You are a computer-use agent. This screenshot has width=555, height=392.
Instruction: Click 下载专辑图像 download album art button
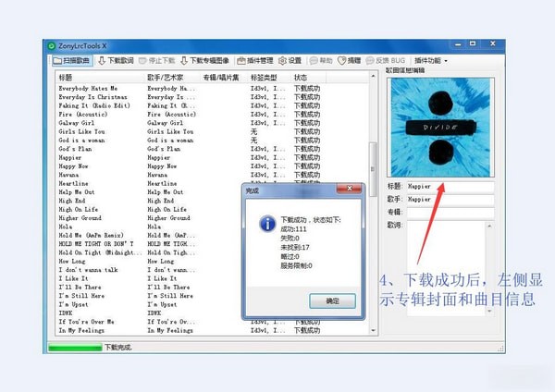click(204, 61)
